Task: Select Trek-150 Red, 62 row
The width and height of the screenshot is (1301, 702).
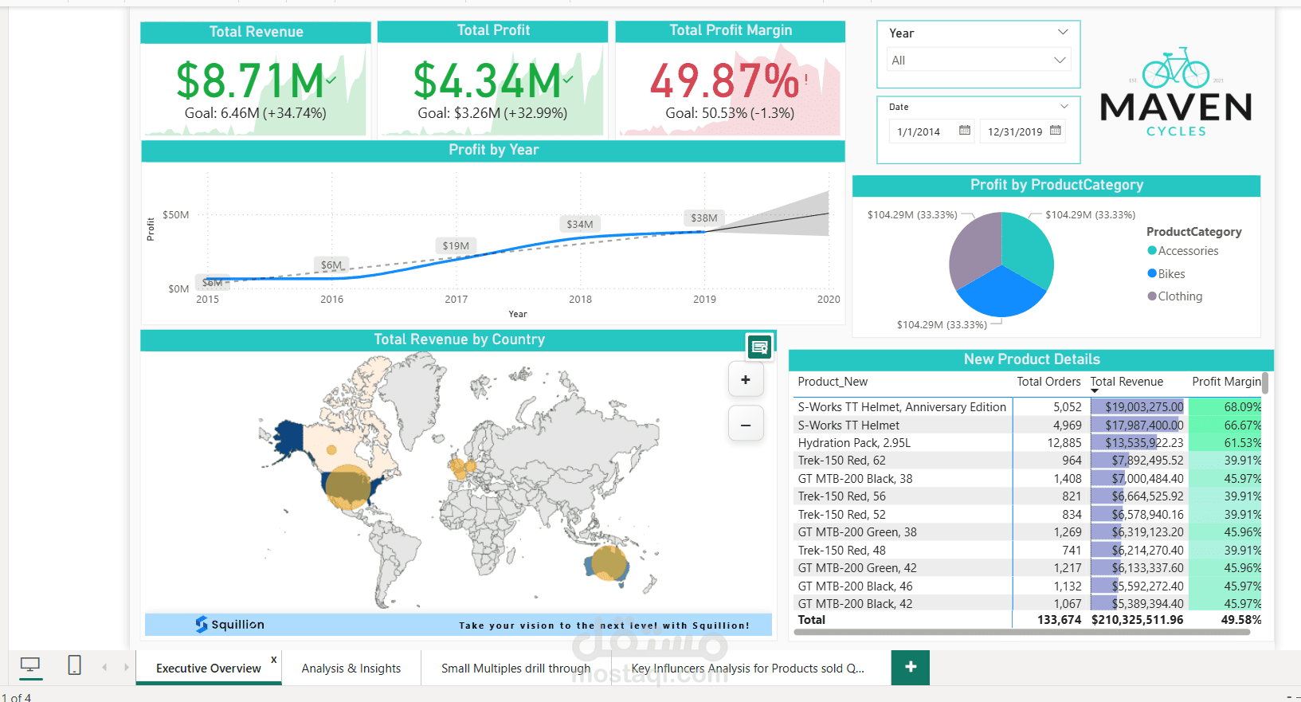Action: [x=1029, y=461]
